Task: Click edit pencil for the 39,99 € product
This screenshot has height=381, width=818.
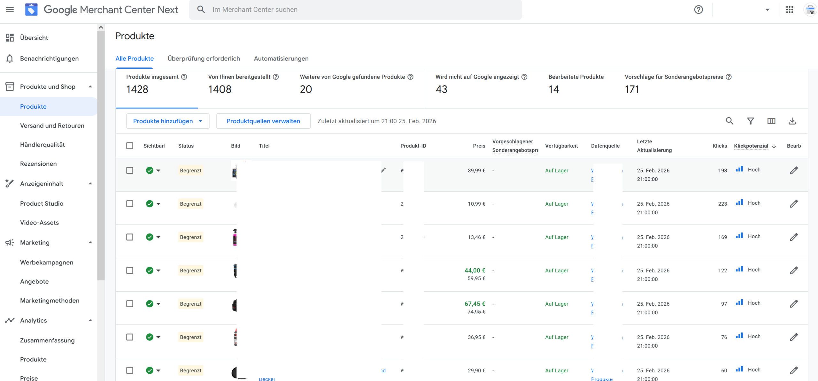Action: (x=794, y=171)
